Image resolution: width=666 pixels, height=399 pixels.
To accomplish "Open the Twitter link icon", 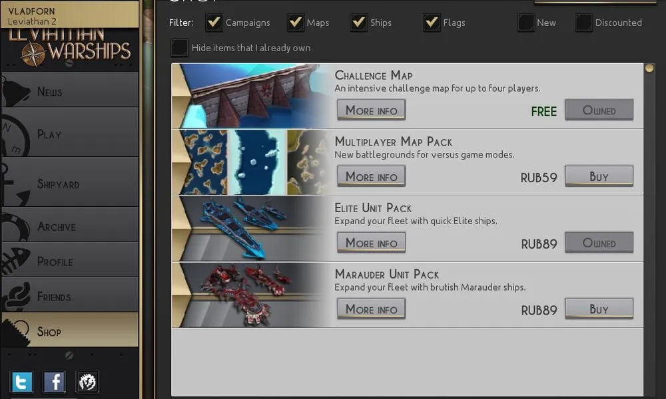I will tap(22, 382).
